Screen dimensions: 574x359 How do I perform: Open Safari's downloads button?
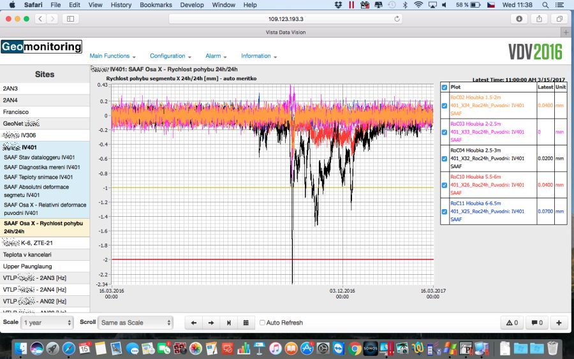519,18
